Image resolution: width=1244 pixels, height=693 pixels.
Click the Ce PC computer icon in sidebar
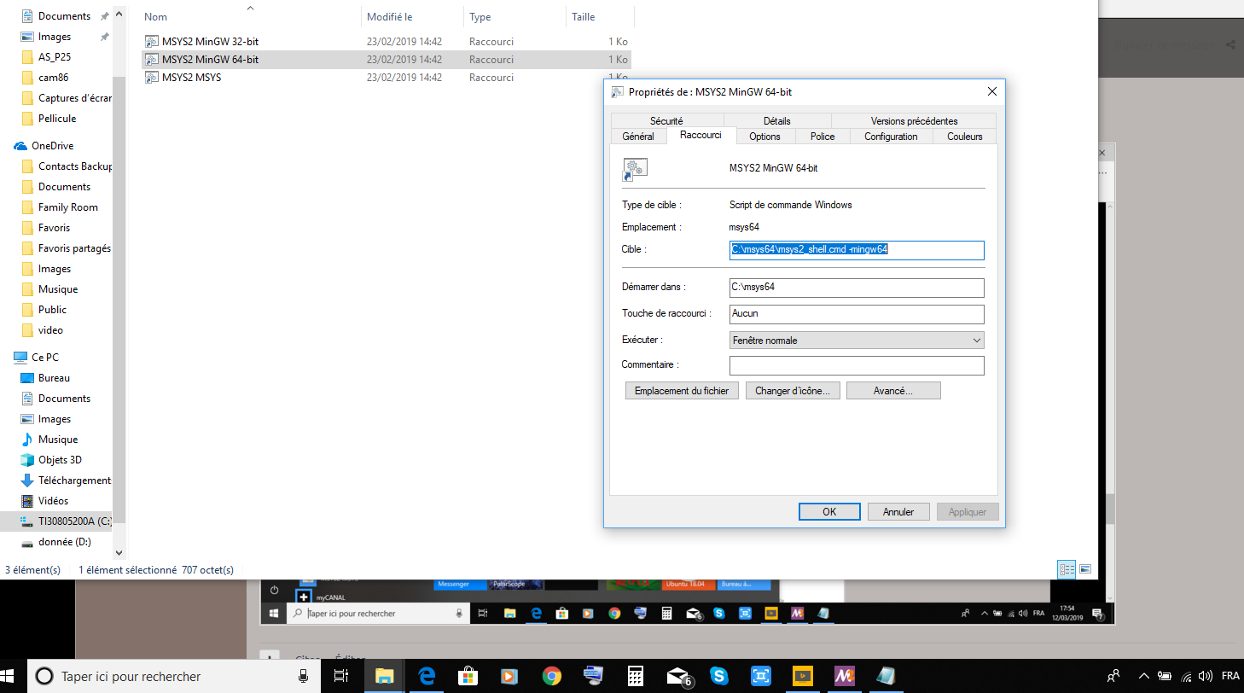click(x=20, y=358)
